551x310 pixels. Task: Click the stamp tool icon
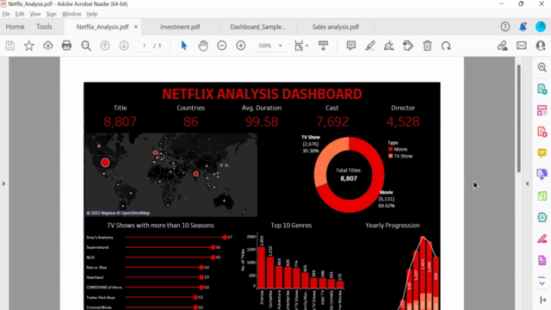(x=408, y=46)
